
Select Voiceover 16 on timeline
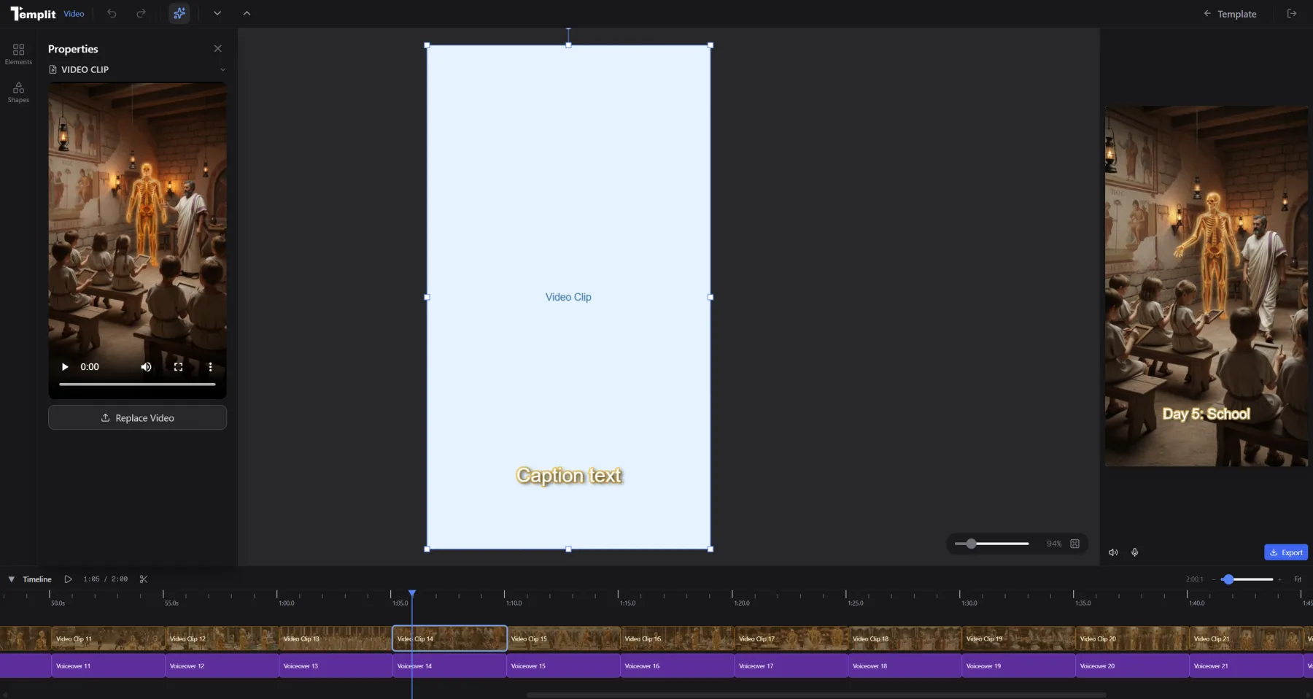[x=677, y=665]
